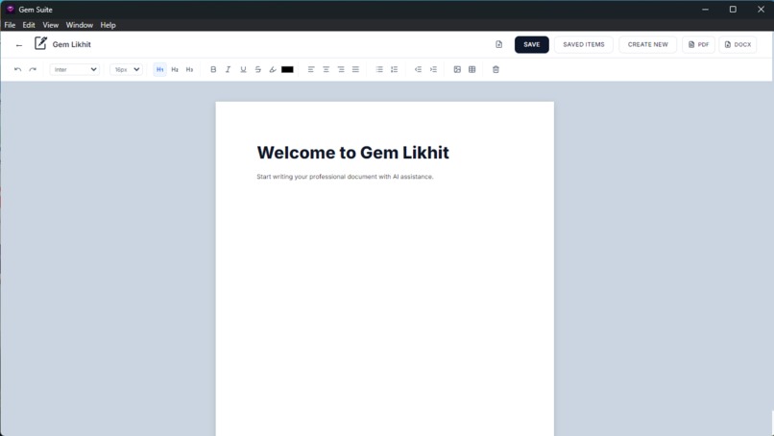Export document as PDF
The image size is (774, 436).
(698, 44)
